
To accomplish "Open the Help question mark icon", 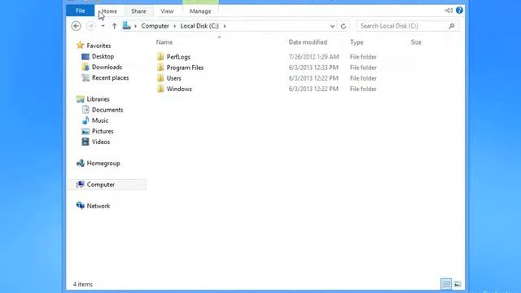I will 459,11.
